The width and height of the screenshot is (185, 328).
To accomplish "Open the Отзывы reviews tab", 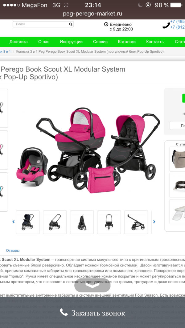I will [x=13, y=250].
